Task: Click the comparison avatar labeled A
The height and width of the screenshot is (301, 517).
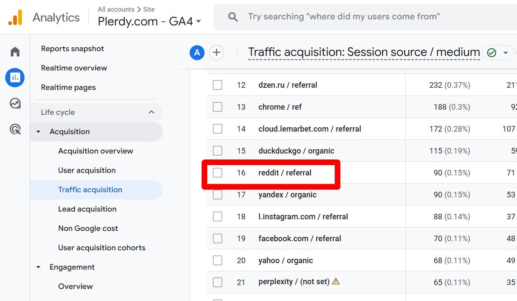Action: coord(197,52)
